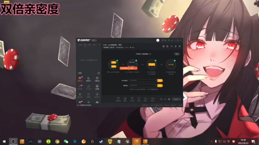The height and width of the screenshot is (145, 259).
Task: Edit the stream category tag with pencil
Action: (114, 47)
